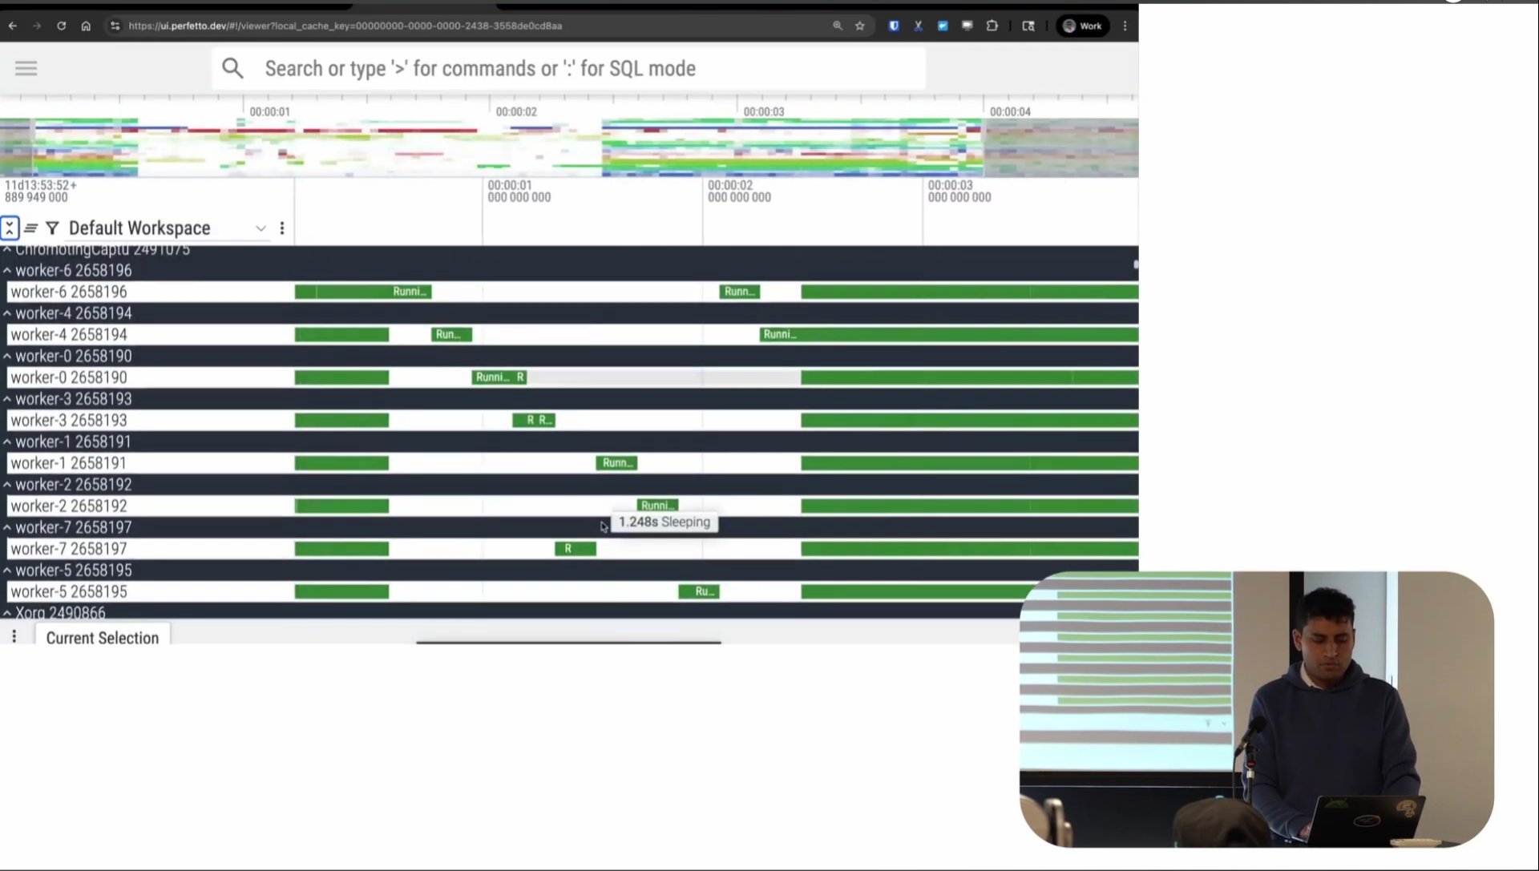
Task: Switch to the Current Selection tab
Action: 103,638
